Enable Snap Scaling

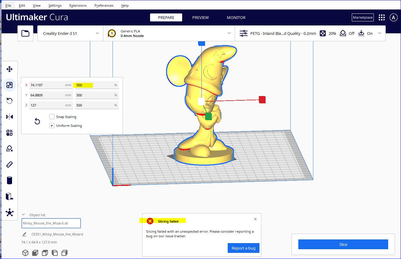(52, 117)
